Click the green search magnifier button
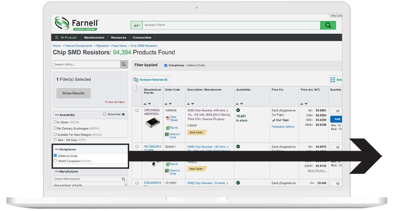This screenshot has width=395, height=211. click(x=328, y=25)
